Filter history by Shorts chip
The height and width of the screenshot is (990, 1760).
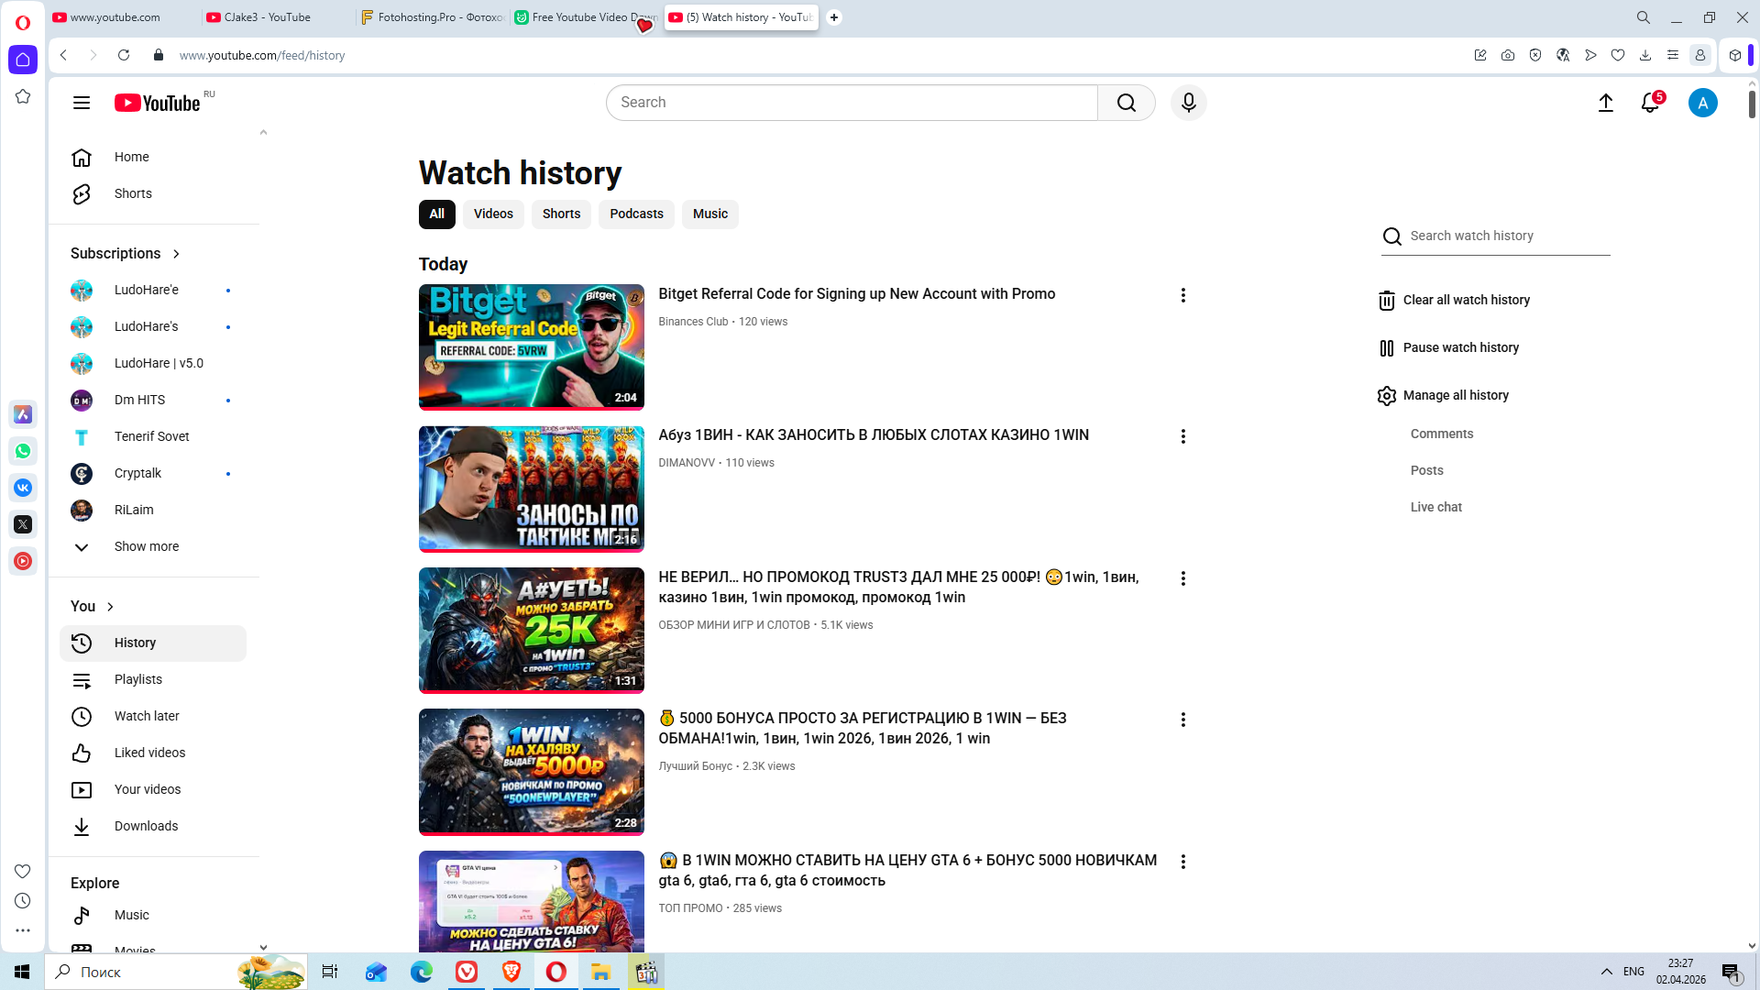pos(561,214)
